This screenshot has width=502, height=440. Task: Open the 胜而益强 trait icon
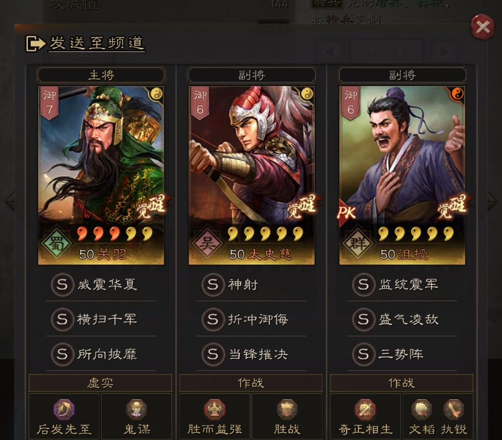(215, 409)
